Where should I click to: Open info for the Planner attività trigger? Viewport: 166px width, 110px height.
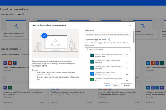(127, 80)
